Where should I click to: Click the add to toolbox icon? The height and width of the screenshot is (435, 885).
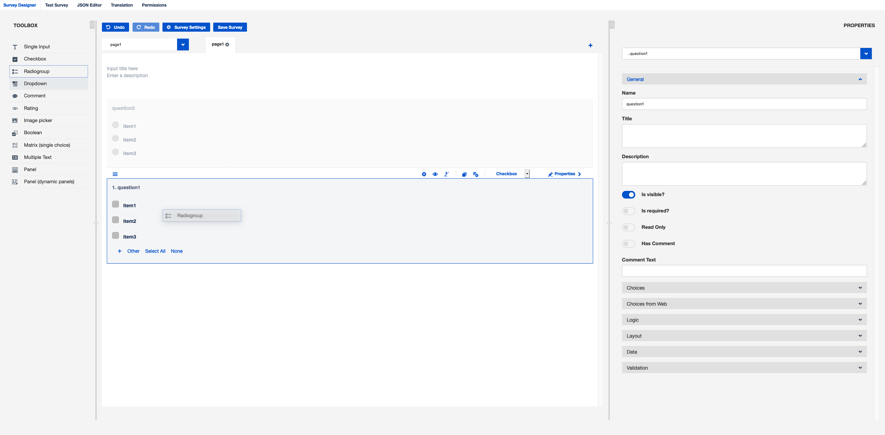coord(476,174)
